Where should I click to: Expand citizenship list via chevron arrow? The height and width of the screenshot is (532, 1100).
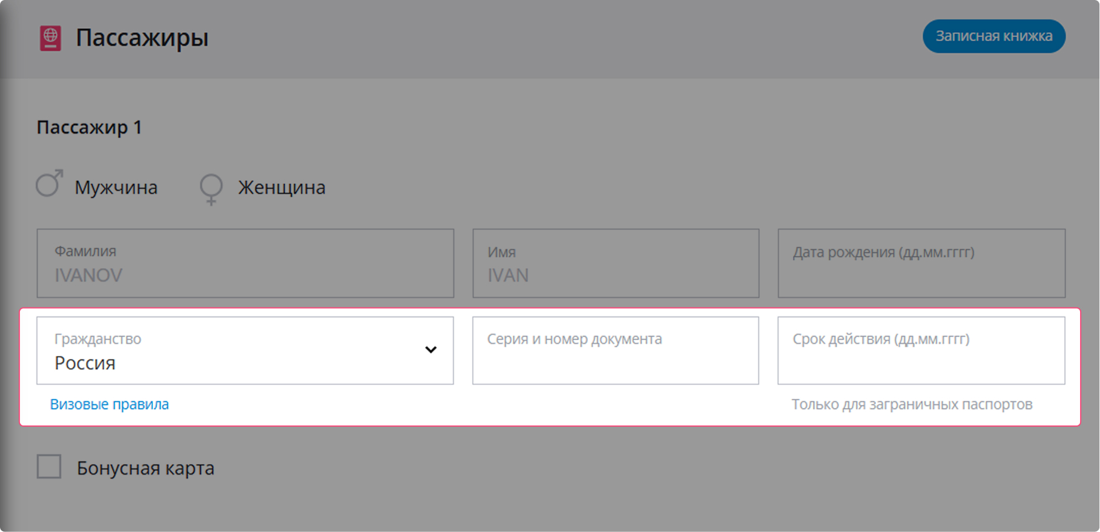(430, 350)
